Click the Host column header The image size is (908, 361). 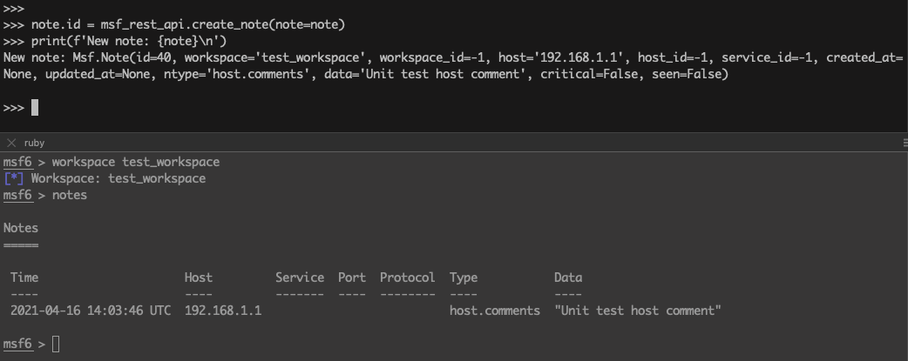tap(199, 277)
